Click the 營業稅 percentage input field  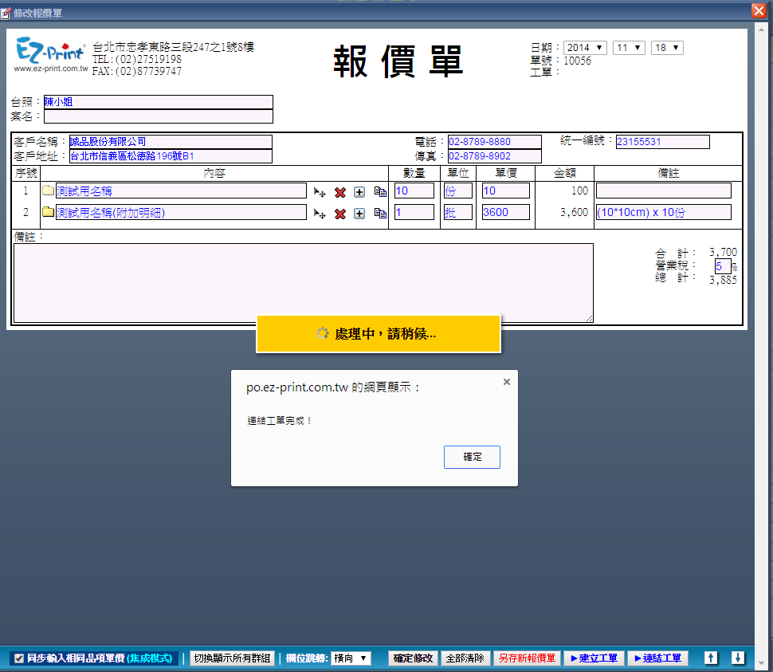(722, 266)
